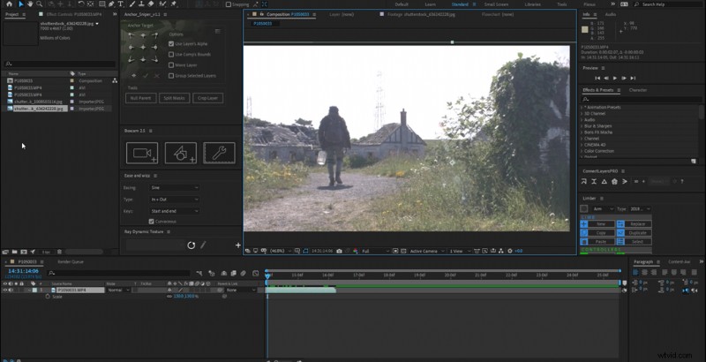Screen dimensions: 706x362
Task: Click flowchart icon beside P1050033 composition
Action: (x=115, y=81)
